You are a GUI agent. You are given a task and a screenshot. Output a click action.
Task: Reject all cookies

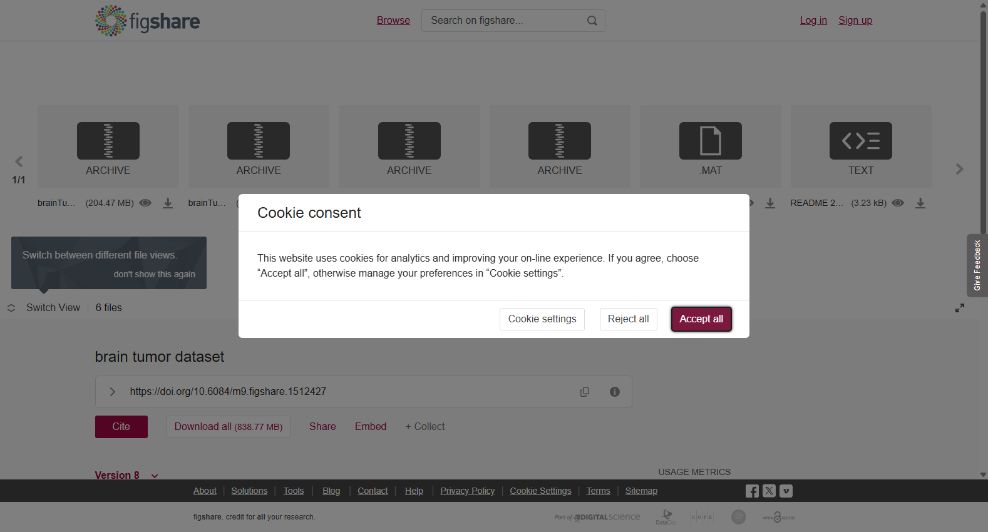coord(628,319)
